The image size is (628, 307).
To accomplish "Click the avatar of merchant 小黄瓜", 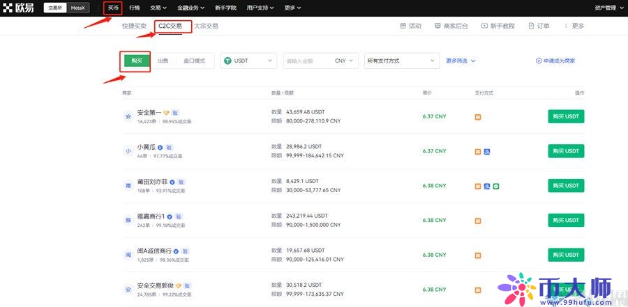I will pyautogui.click(x=128, y=151).
